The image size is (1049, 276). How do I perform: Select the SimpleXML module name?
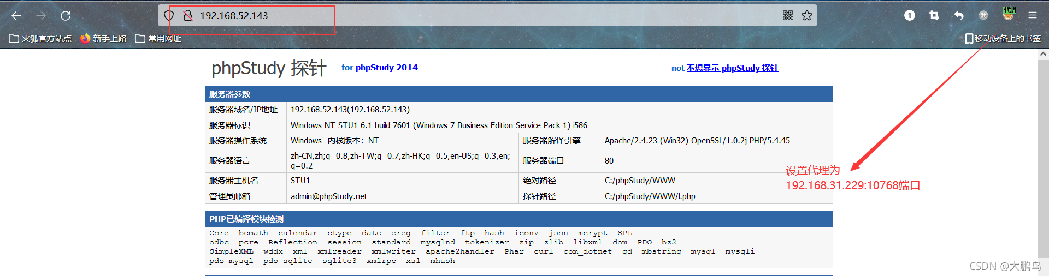tap(231, 251)
